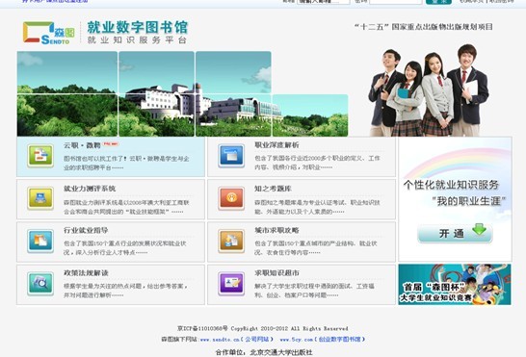Click the 森图 Sendto logo
Viewport: 526px width, 357px height.
[48, 33]
